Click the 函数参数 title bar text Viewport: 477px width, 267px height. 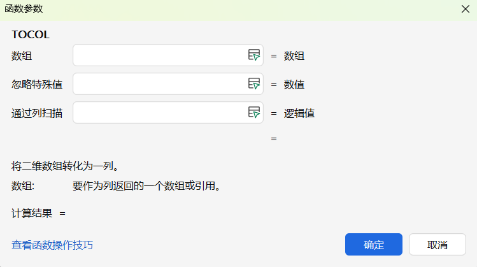(x=24, y=9)
